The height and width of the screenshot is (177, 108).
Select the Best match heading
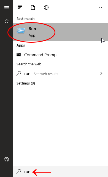click(x=25, y=19)
